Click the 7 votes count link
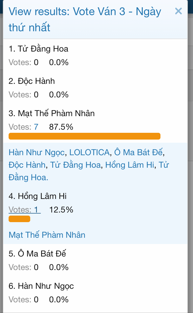The image size is (193, 313). (36, 127)
